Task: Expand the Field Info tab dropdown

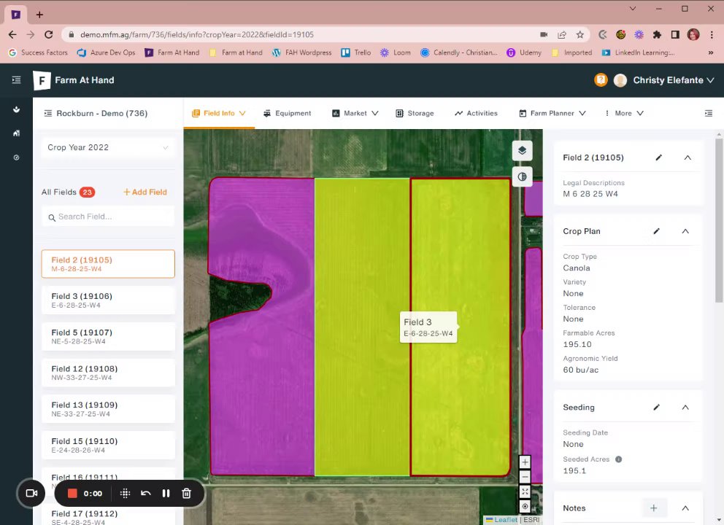Action: (x=242, y=113)
